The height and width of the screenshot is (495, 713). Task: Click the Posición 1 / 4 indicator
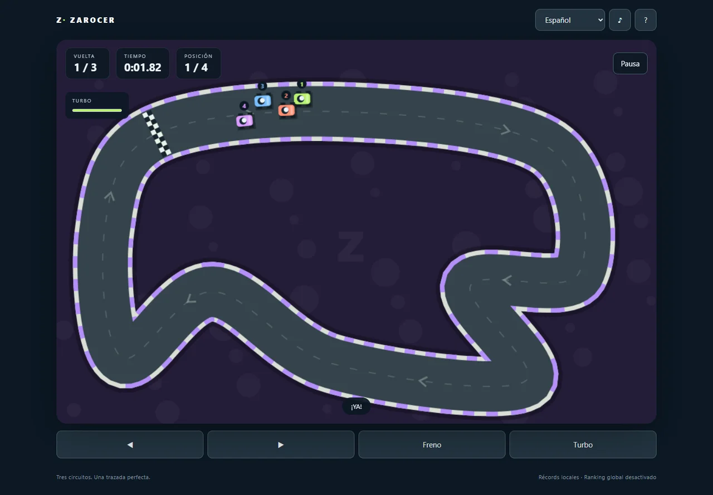(198, 63)
